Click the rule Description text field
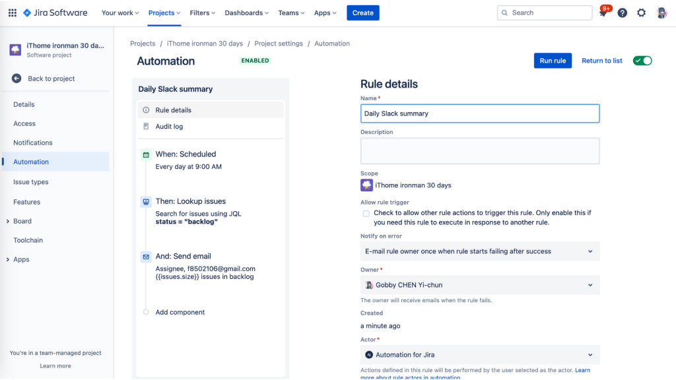This screenshot has height=380, width=676. click(480, 151)
